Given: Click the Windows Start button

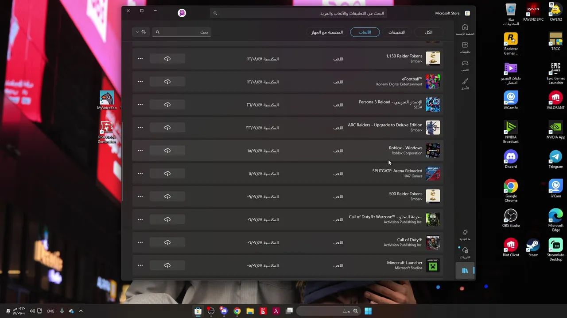Looking at the screenshot, I should [368, 311].
